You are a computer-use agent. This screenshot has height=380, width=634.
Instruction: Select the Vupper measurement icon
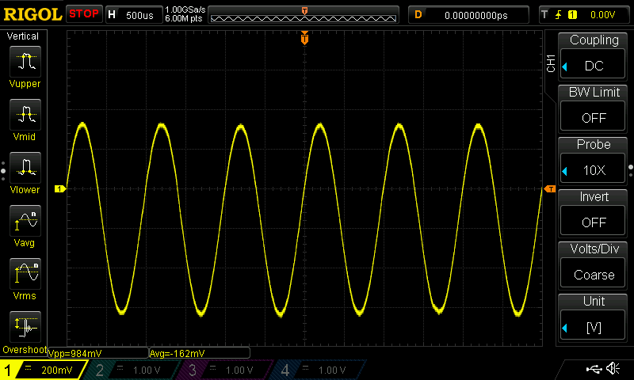[x=26, y=62]
